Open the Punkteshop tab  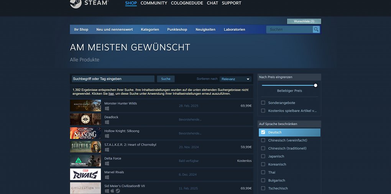(x=177, y=30)
